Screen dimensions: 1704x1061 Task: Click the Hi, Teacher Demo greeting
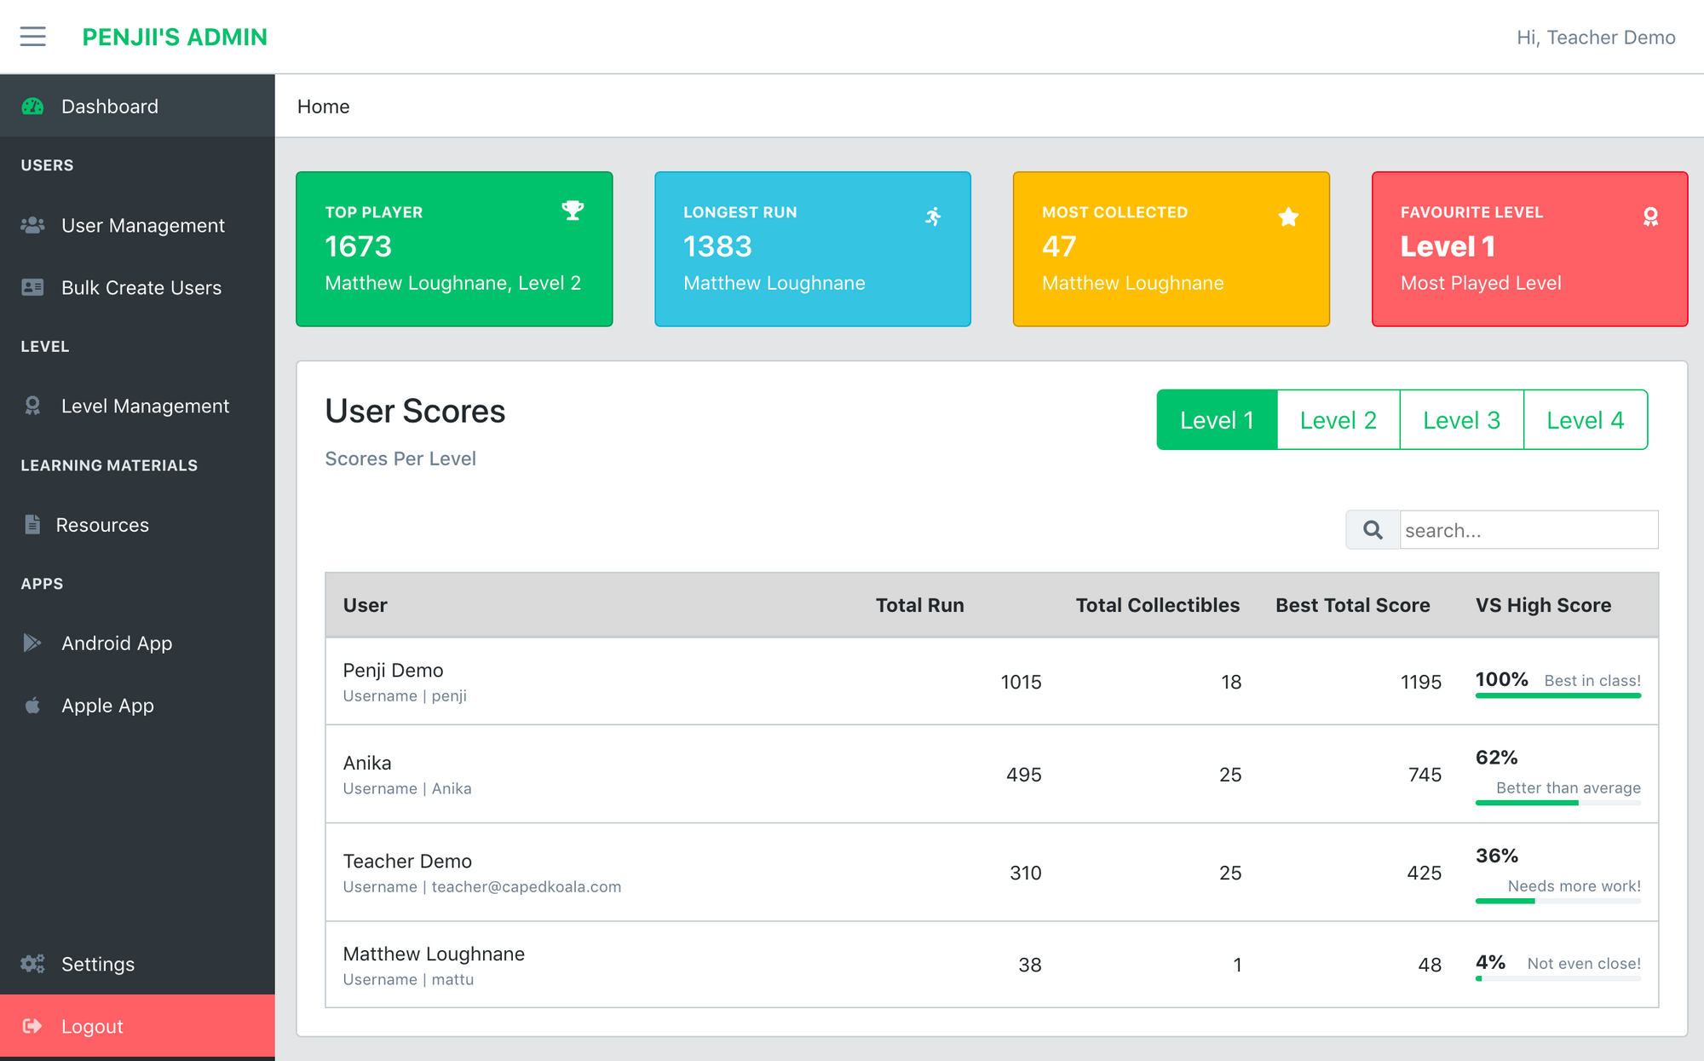tap(1596, 37)
